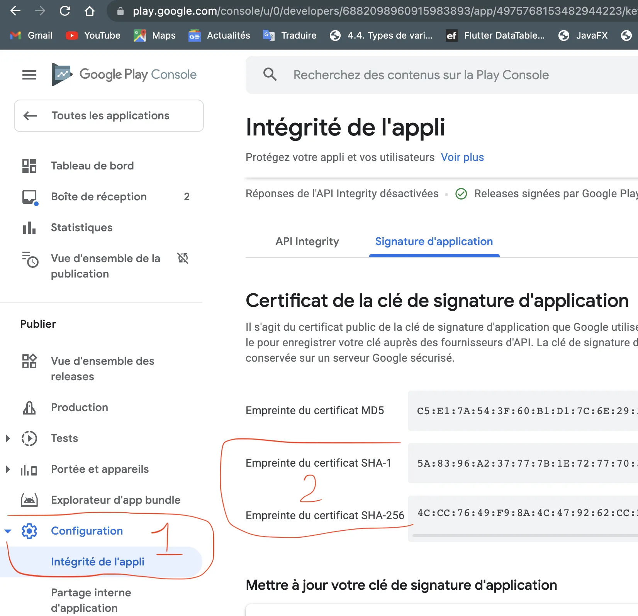
Task: Click the SHA-256 horizontal scrollbar
Action: coord(525,536)
